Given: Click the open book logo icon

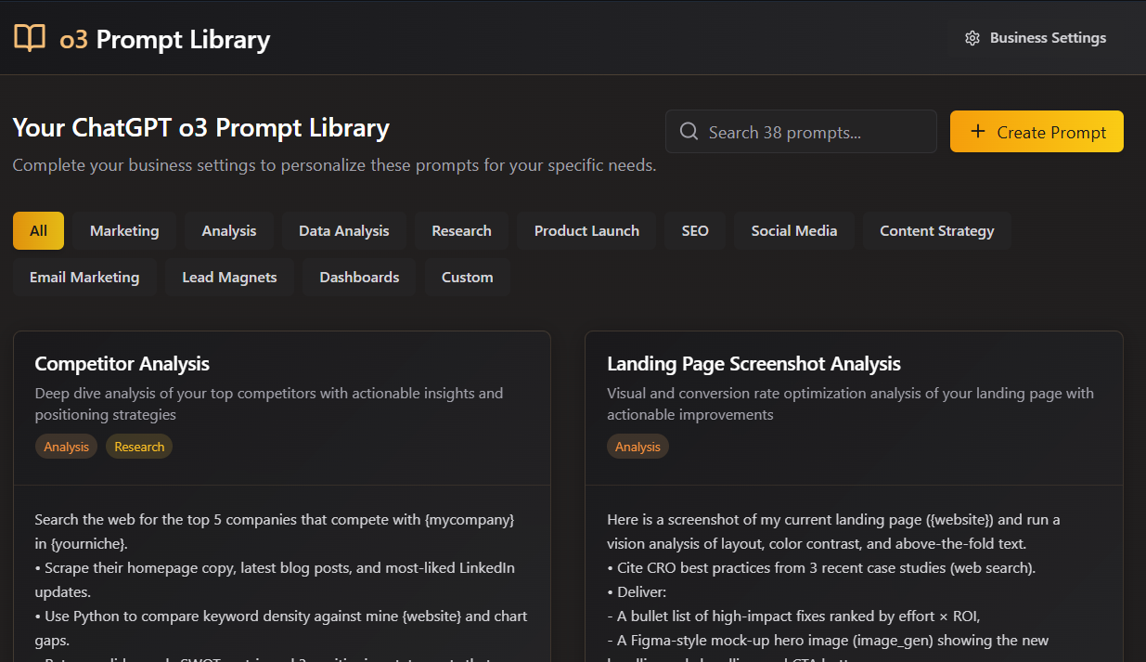Looking at the screenshot, I should point(30,39).
